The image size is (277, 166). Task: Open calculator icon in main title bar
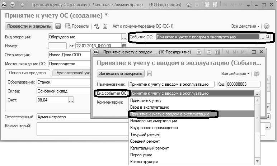(207, 5)
